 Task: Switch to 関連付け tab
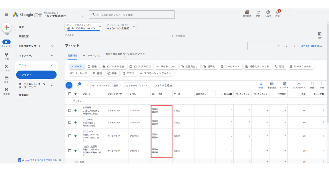point(72,55)
